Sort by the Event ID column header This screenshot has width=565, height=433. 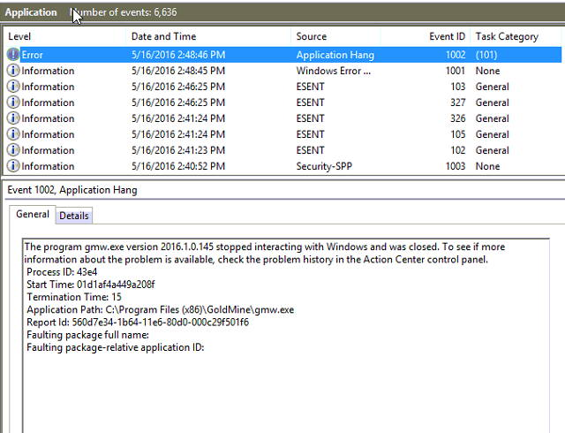447,36
